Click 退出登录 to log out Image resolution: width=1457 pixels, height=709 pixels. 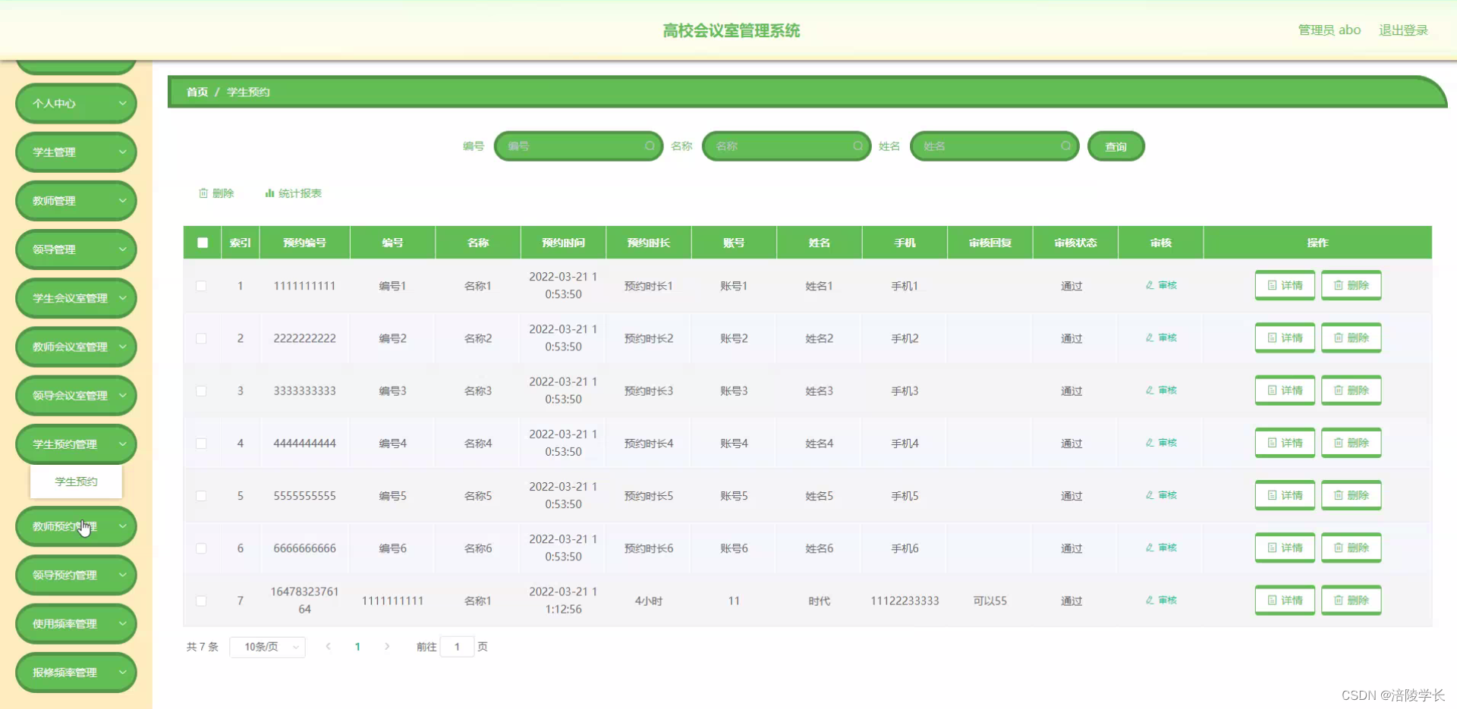coord(1402,30)
